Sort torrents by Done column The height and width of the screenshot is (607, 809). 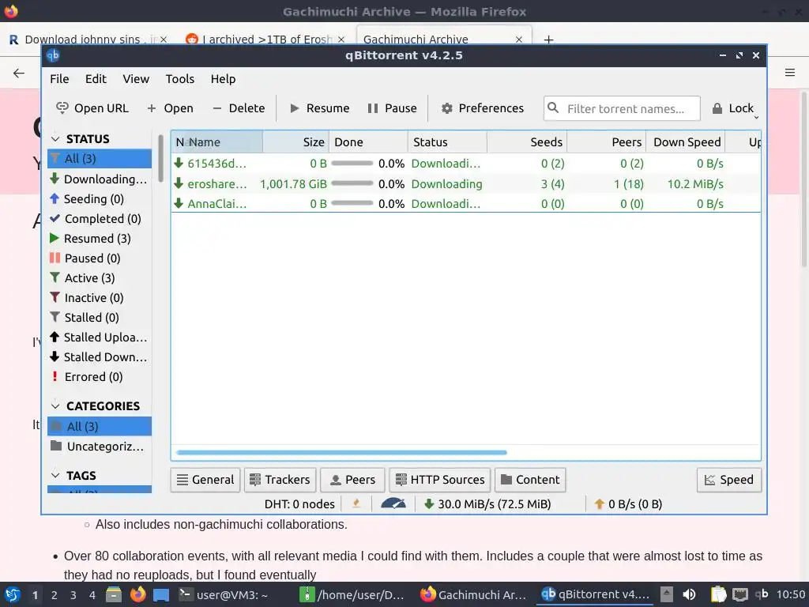(368, 142)
